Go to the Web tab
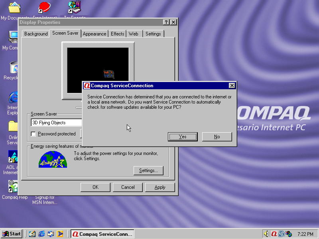 coord(134,34)
